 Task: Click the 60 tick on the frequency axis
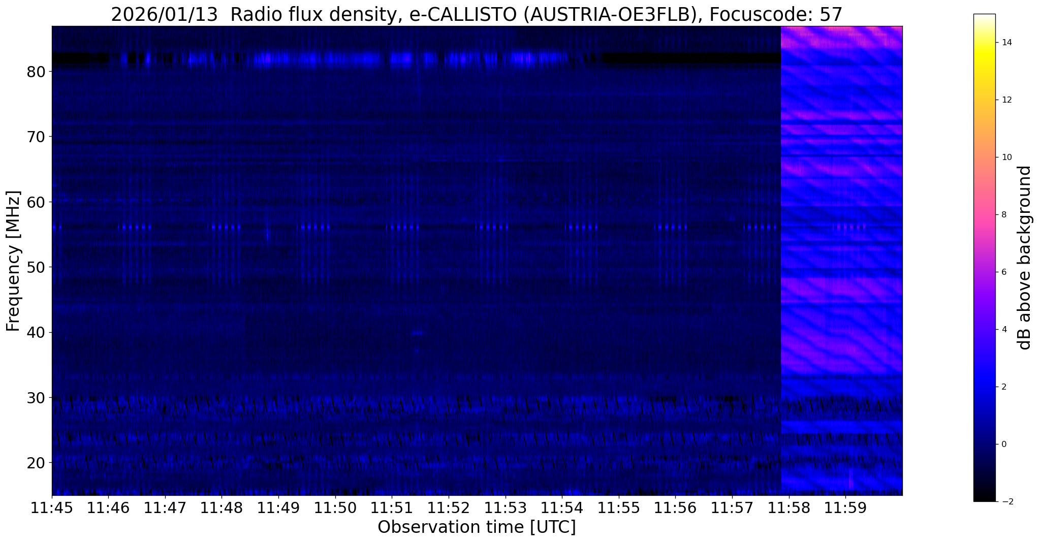36,202
